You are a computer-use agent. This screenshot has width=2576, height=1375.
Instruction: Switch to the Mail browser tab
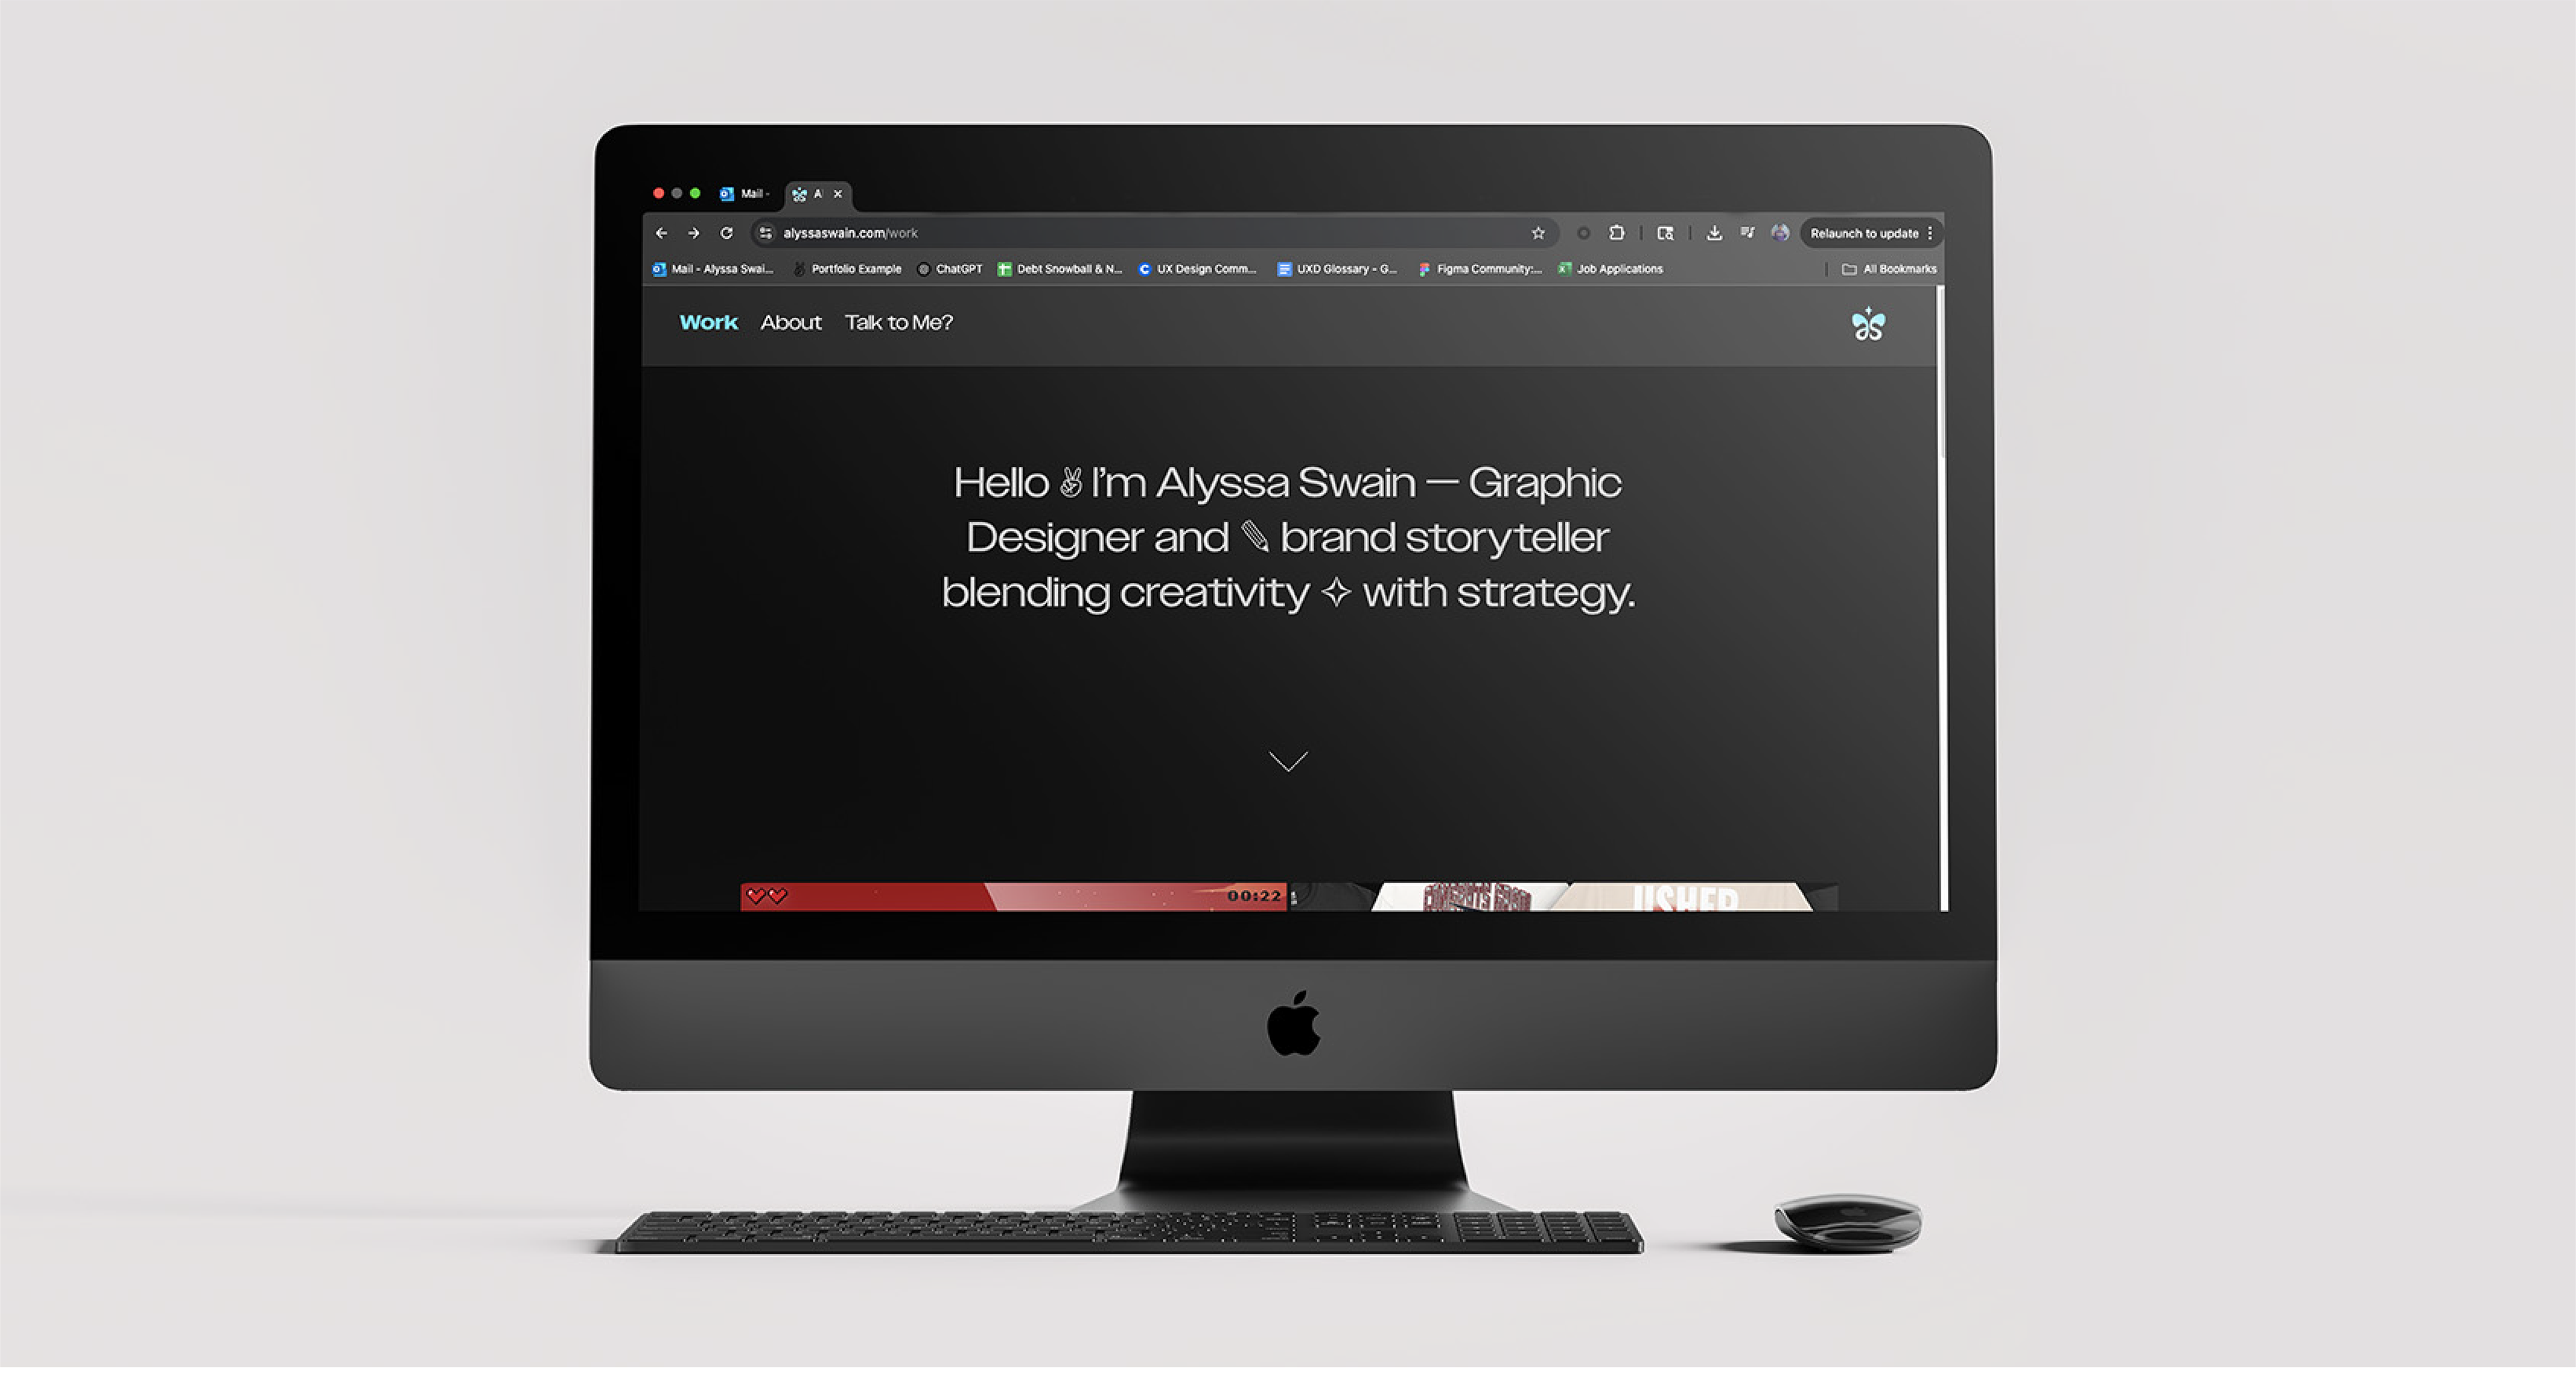click(x=746, y=194)
